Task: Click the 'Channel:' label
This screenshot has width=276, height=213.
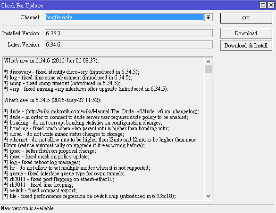Action: (30, 17)
